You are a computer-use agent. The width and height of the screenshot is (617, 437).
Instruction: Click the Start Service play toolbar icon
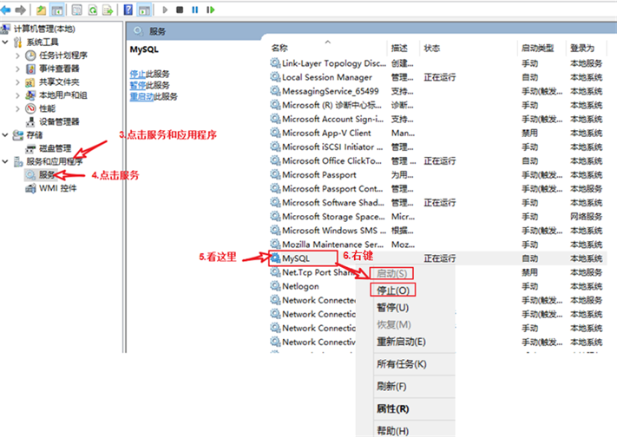pyautogui.click(x=165, y=10)
